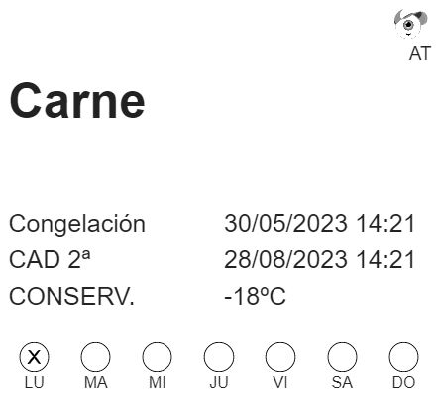Screen dimensions: 439x404
Task: Click the eye logo icon above AT
Action: (x=410, y=24)
